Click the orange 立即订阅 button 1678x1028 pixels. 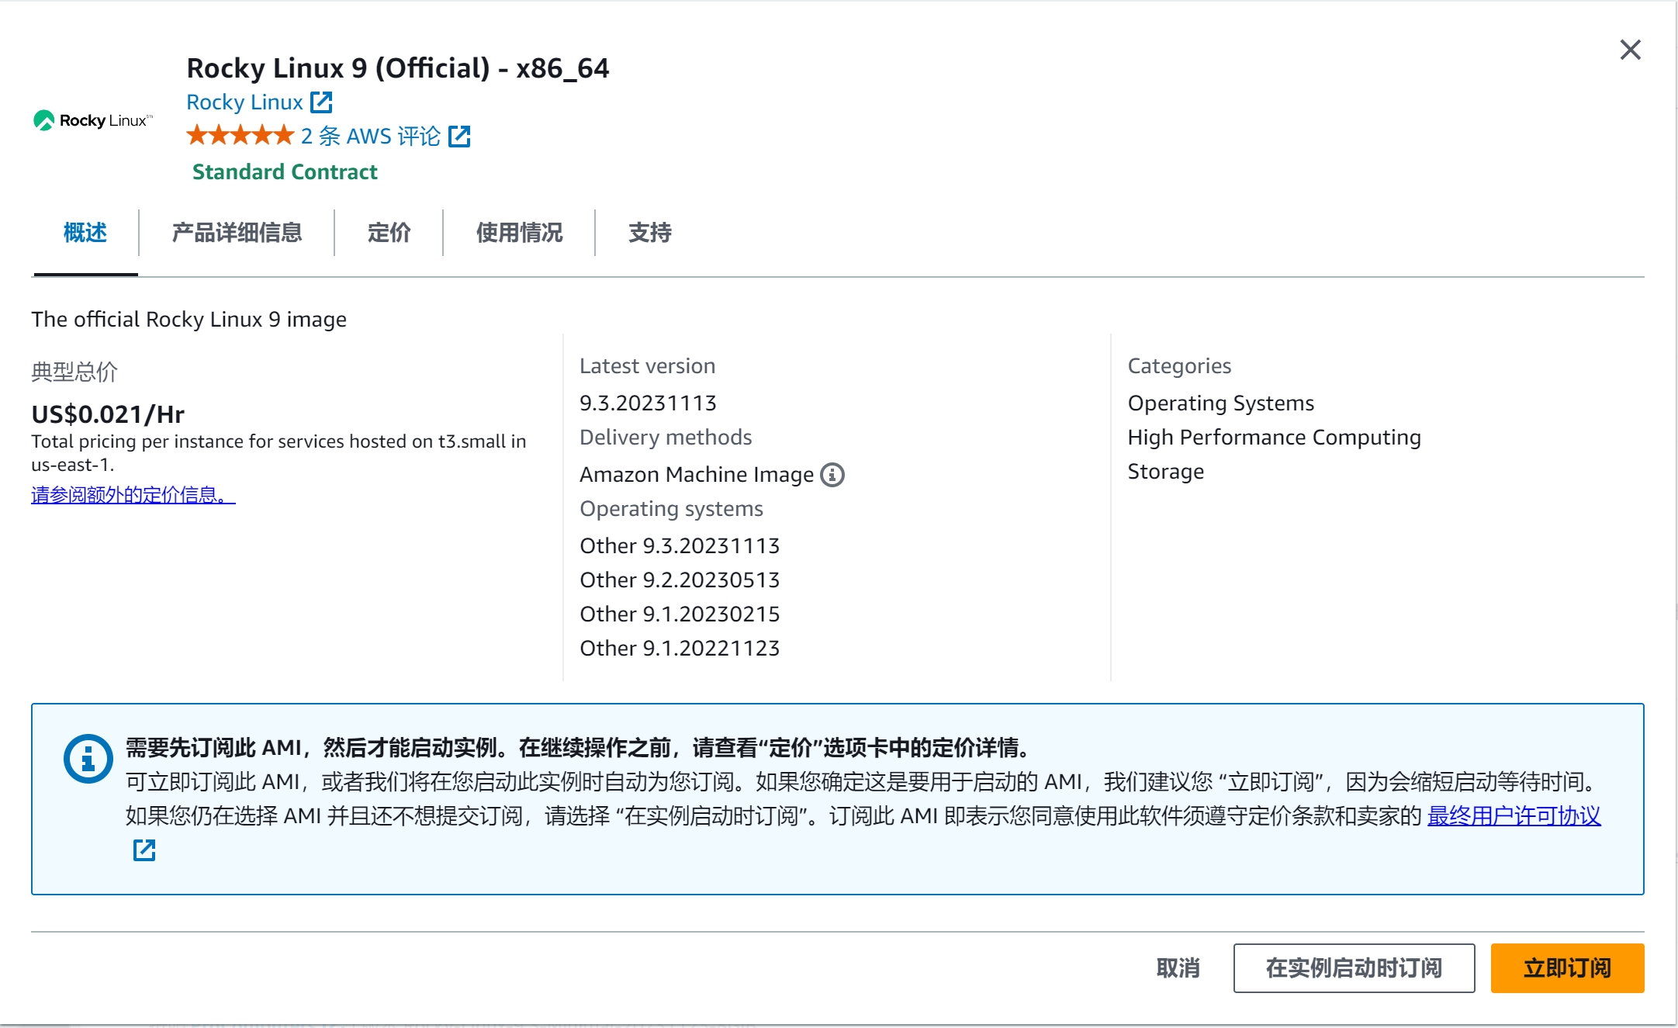point(1566,968)
